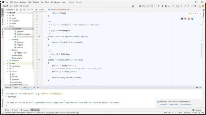Open the Tools menu
206x115 pixels.
coord(47,2)
